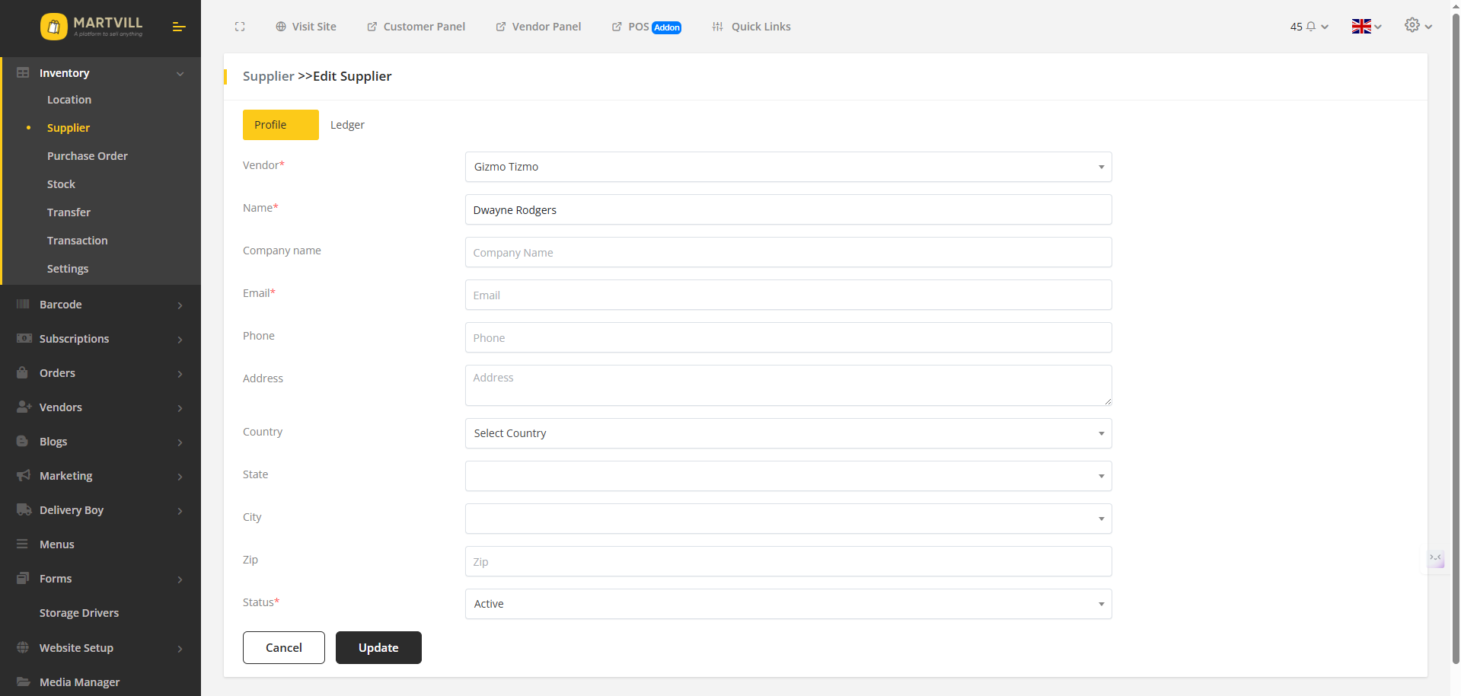Open the Supplier page from the sidebar
This screenshot has height=696, width=1461.
pyautogui.click(x=69, y=128)
